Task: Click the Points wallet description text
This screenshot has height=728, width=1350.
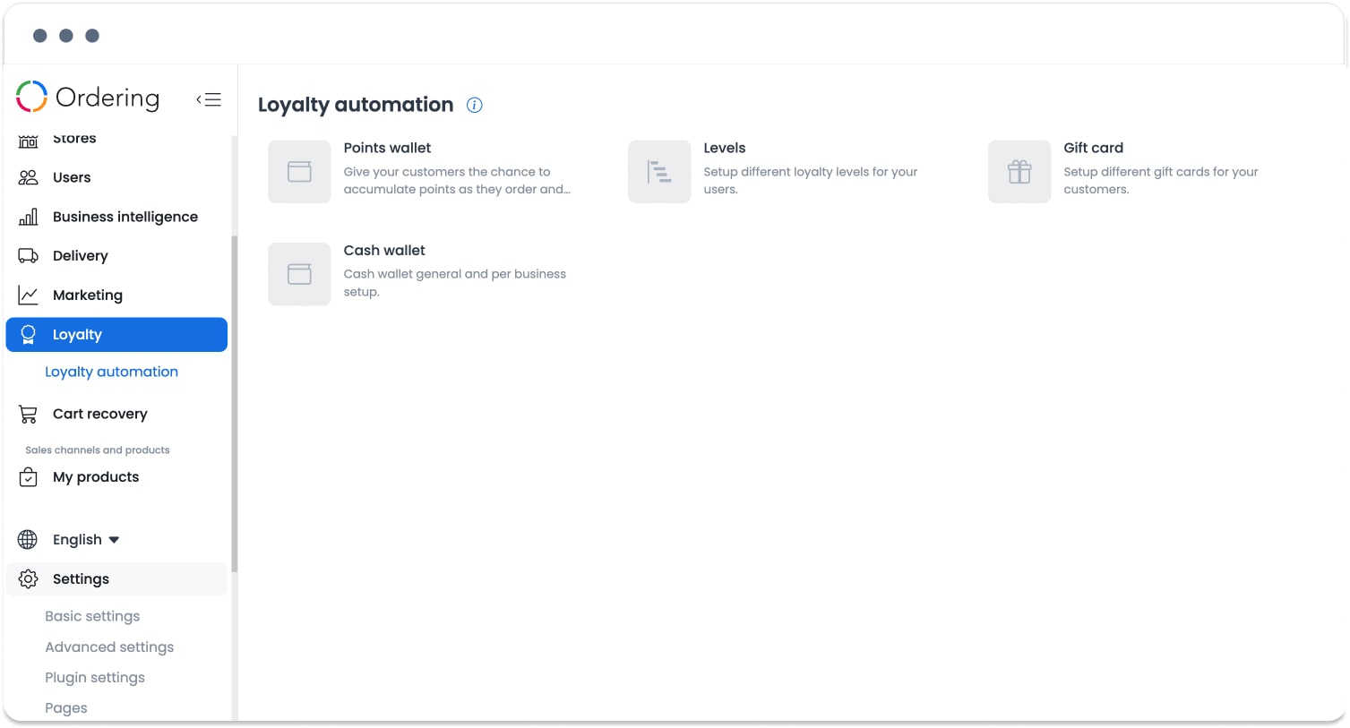Action: pos(457,180)
